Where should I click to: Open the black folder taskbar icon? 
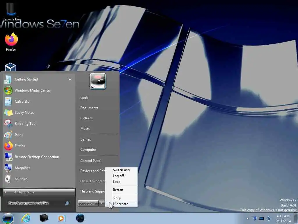(44, 218)
